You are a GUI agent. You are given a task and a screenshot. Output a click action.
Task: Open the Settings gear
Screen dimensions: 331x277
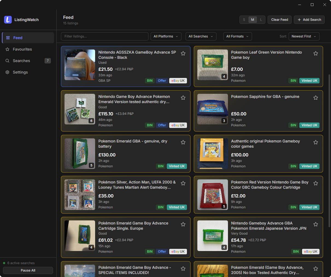point(7,72)
